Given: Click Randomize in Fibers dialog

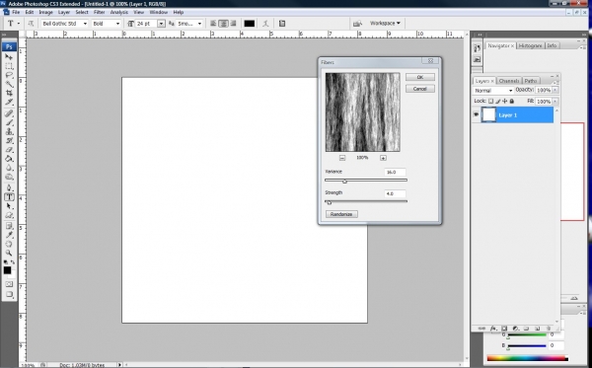Looking at the screenshot, I should click(341, 214).
